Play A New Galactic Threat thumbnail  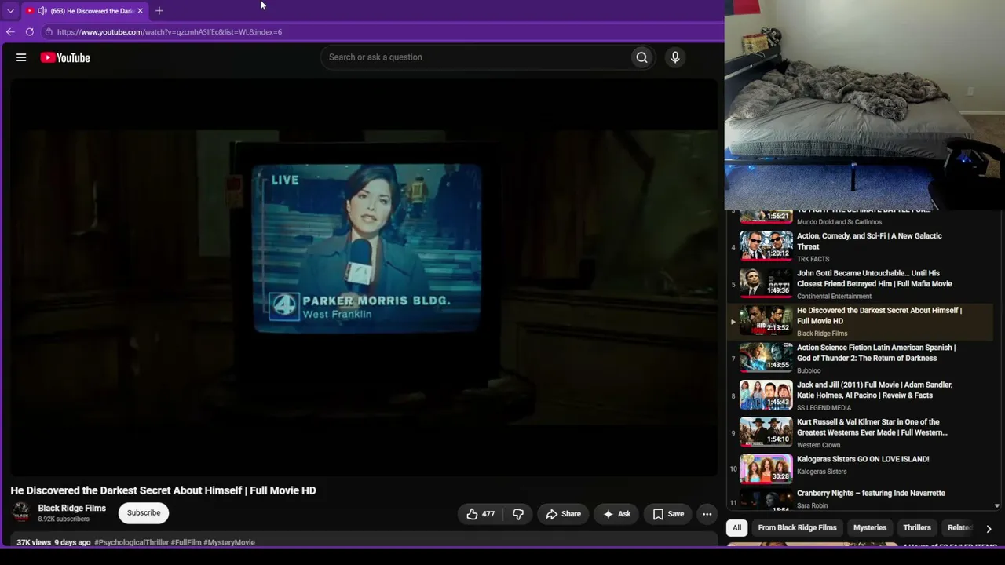766,246
